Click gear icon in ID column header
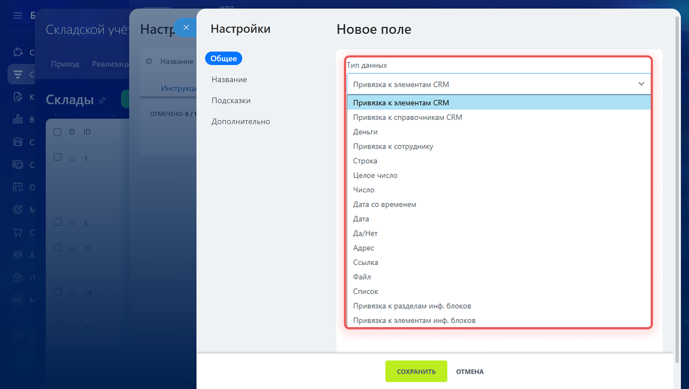 coord(72,132)
